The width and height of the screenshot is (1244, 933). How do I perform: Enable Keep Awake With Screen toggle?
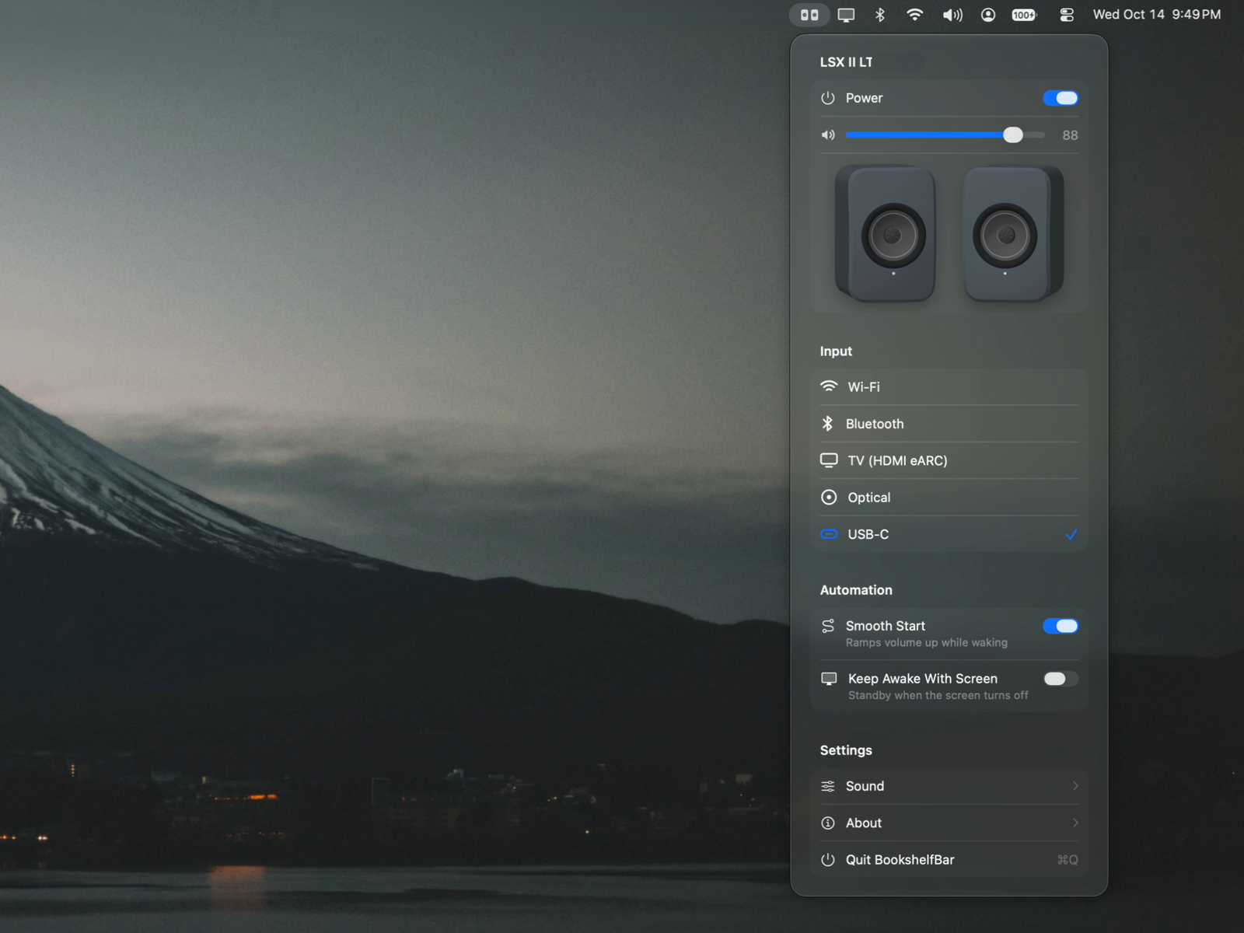coord(1061,679)
